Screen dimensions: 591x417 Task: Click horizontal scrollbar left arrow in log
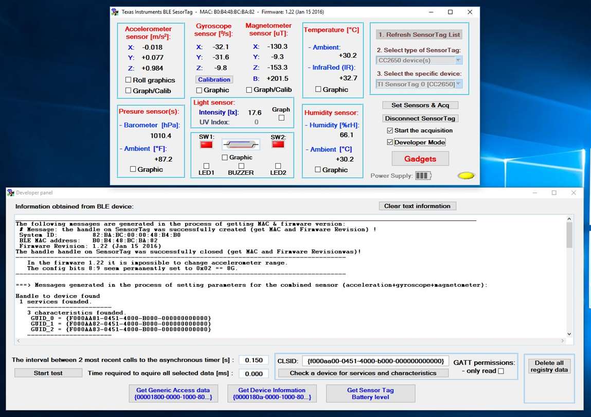tap(18, 341)
